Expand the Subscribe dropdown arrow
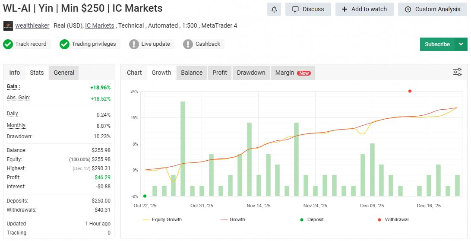Screen dimensions: 471x241 point(461,44)
